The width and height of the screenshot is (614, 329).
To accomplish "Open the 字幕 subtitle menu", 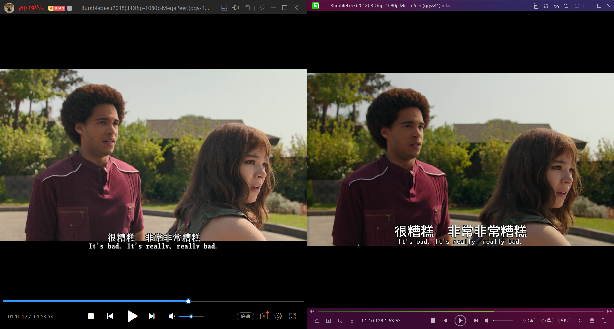I will tap(547, 320).
